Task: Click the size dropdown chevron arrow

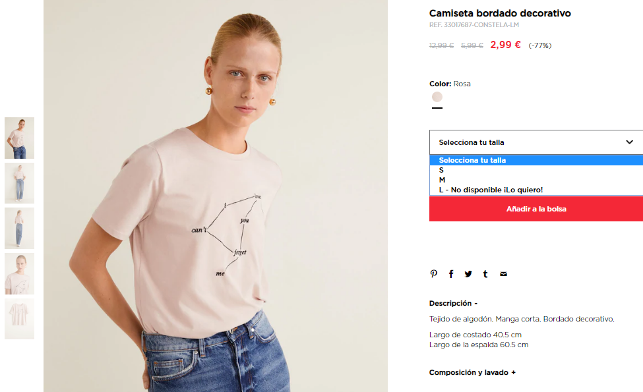Action: (x=629, y=142)
